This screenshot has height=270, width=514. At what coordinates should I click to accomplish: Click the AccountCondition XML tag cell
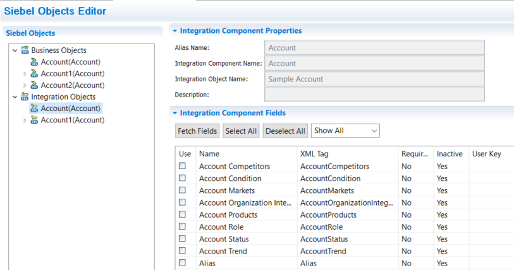(330, 179)
